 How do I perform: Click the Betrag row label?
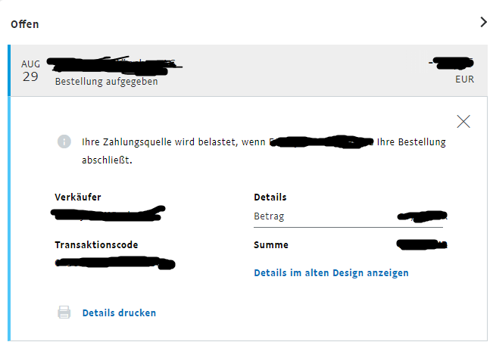pos(269,216)
